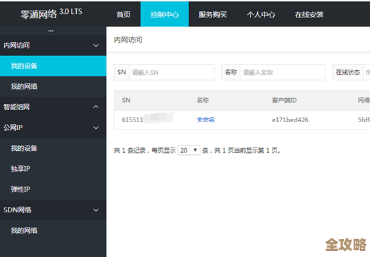Screen dimensions: 370x257
Task: Collapse the 公网IP sidebar section chevron
Action: [x=96, y=127]
